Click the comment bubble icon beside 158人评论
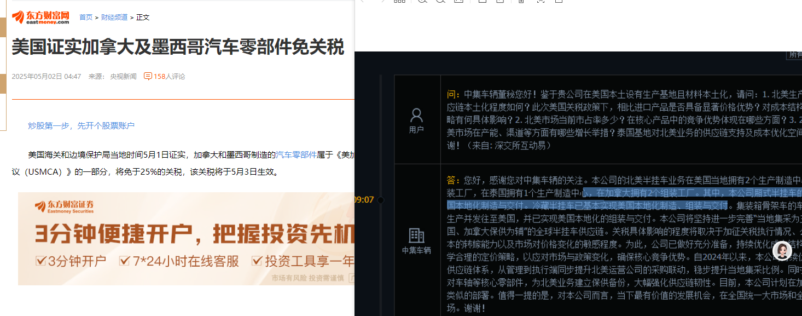The height and width of the screenshot is (316, 802). pos(148,76)
